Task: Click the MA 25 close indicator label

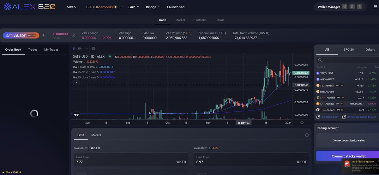Action: tap(86, 72)
